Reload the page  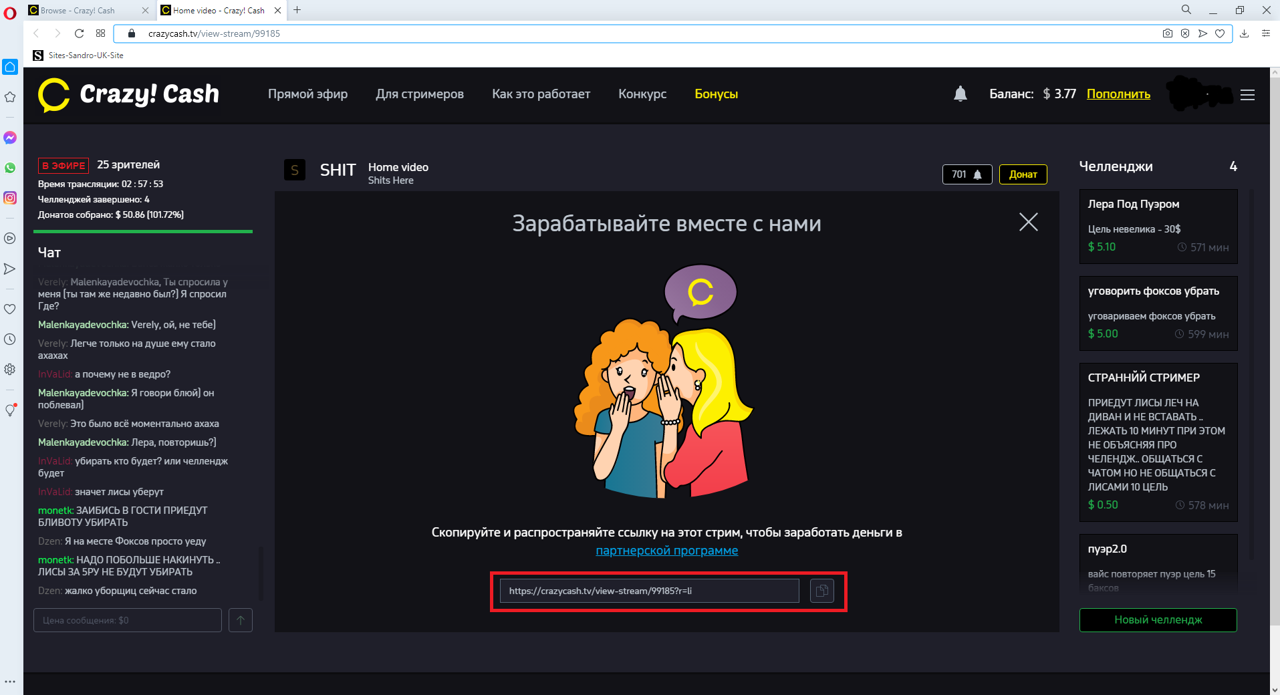(x=79, y=33)
